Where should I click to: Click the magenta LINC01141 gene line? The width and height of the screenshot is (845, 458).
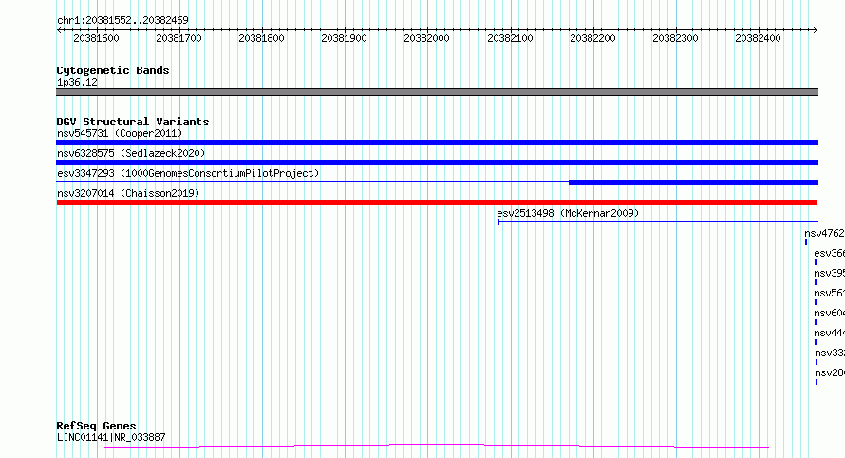[x=437, y=447]
